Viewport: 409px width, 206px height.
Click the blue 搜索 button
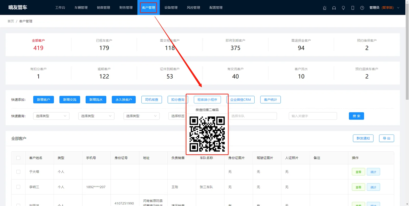pyautogui.click(x=356, y=116)
